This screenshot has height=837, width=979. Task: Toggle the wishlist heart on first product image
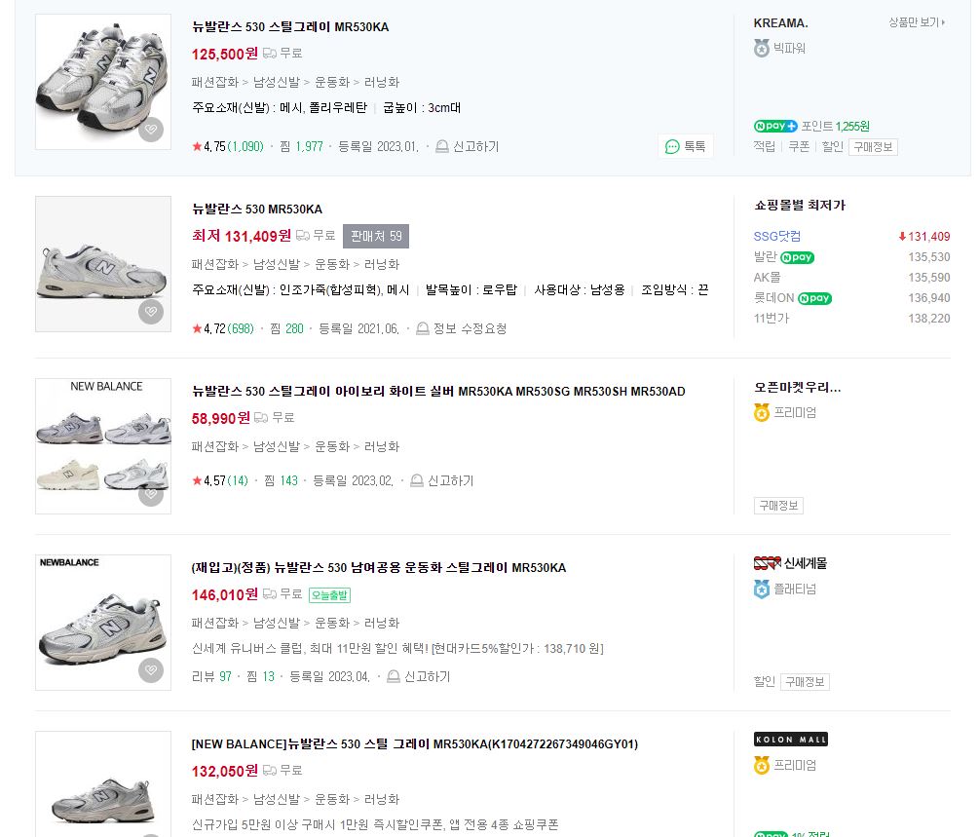point(151,130)
